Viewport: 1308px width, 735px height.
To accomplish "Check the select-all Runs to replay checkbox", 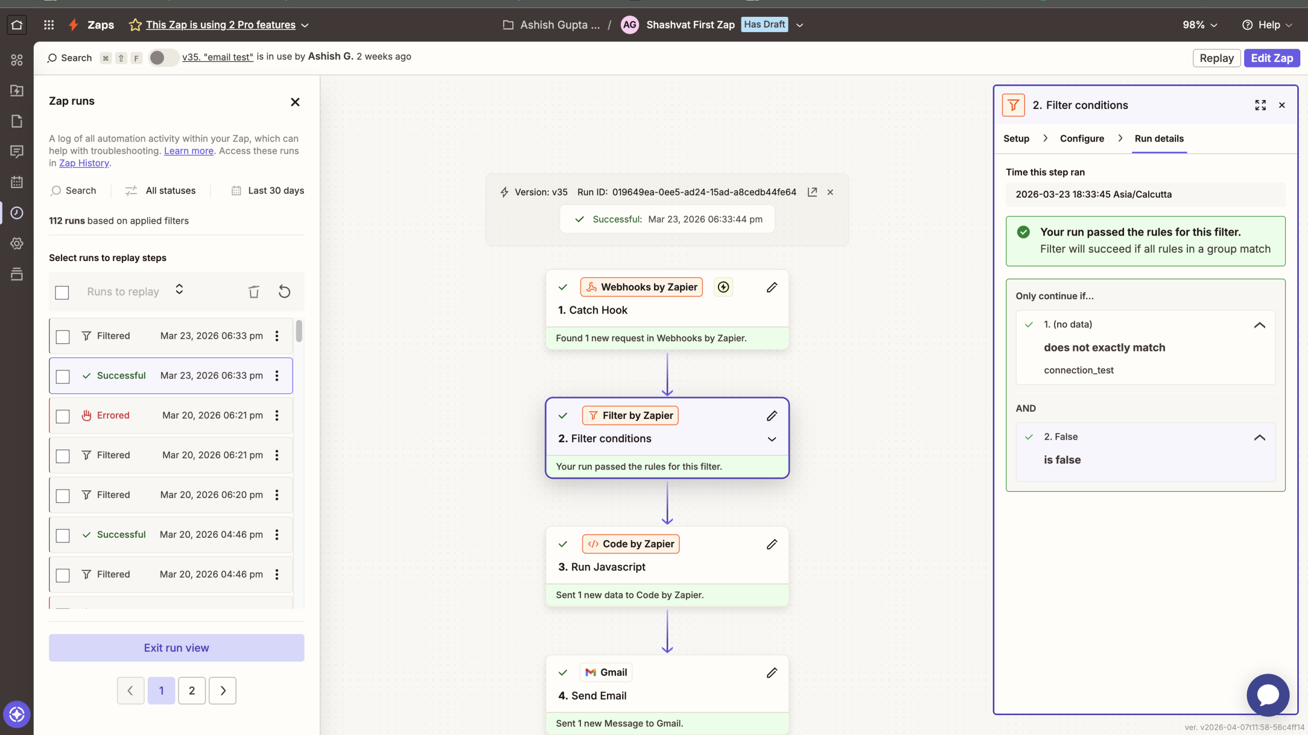I will click(x=62, y=292).
